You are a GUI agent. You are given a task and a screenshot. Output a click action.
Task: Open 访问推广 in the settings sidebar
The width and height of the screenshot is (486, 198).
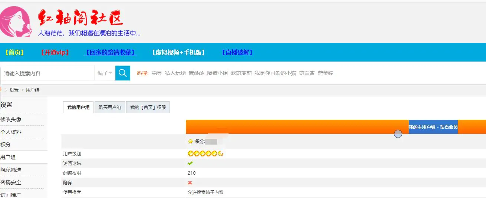point(11,195)
